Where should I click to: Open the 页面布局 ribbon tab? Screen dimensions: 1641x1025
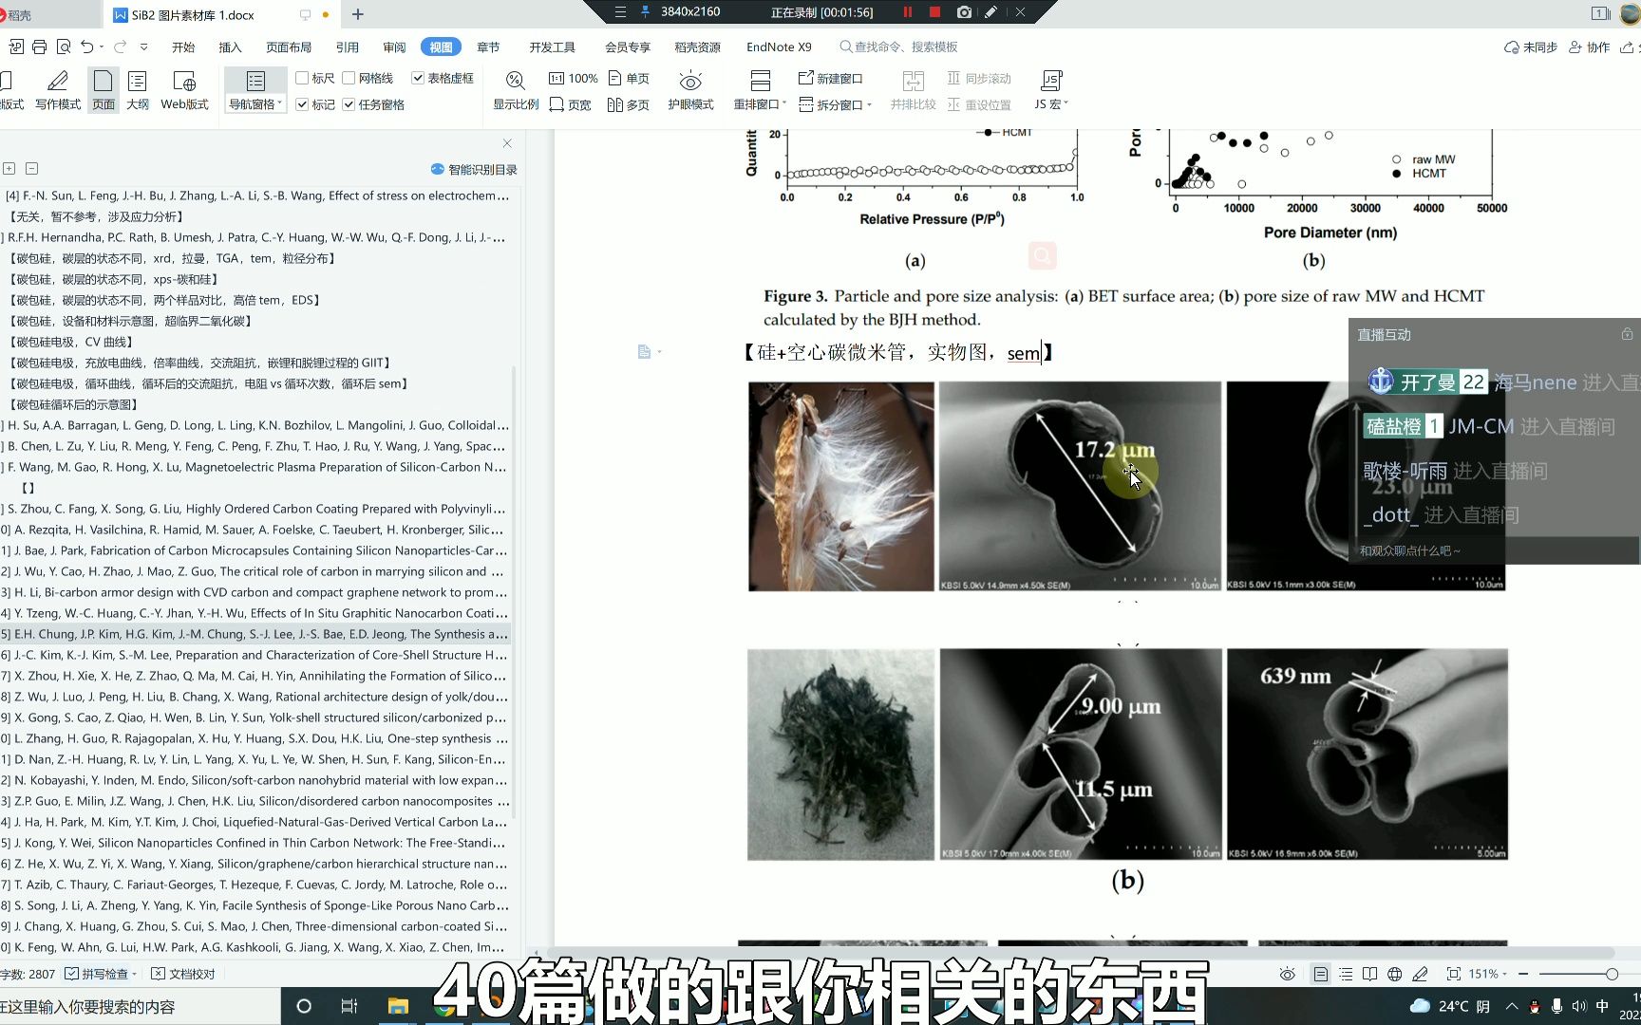(289, 47)
